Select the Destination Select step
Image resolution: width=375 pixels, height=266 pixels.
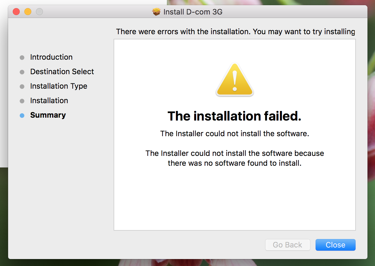click(62, 72)
